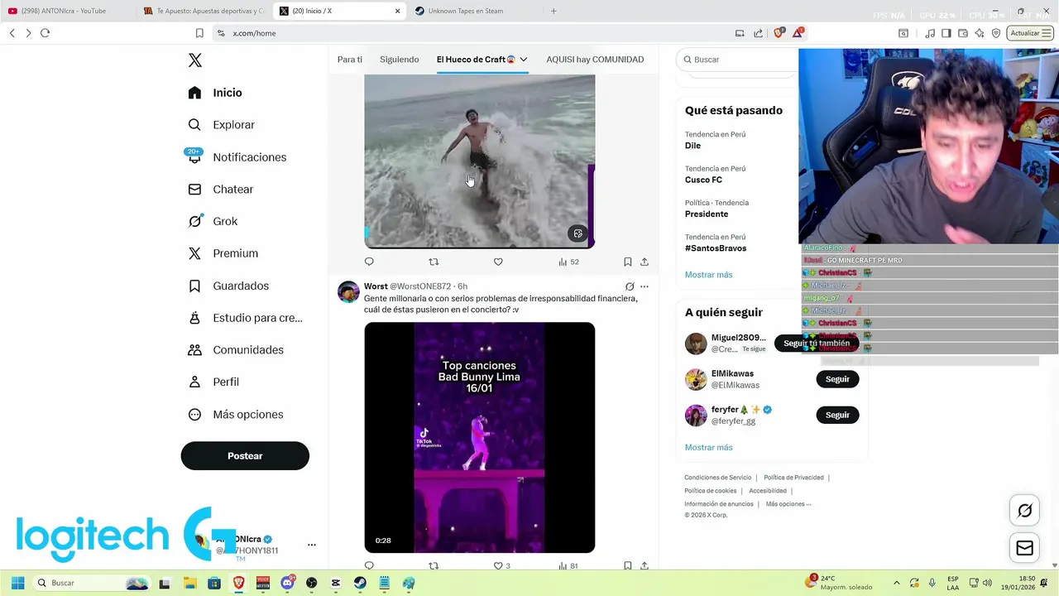Open Chatear messages in the sidebar
This screenshot has width=1059, height=596.
221,190
